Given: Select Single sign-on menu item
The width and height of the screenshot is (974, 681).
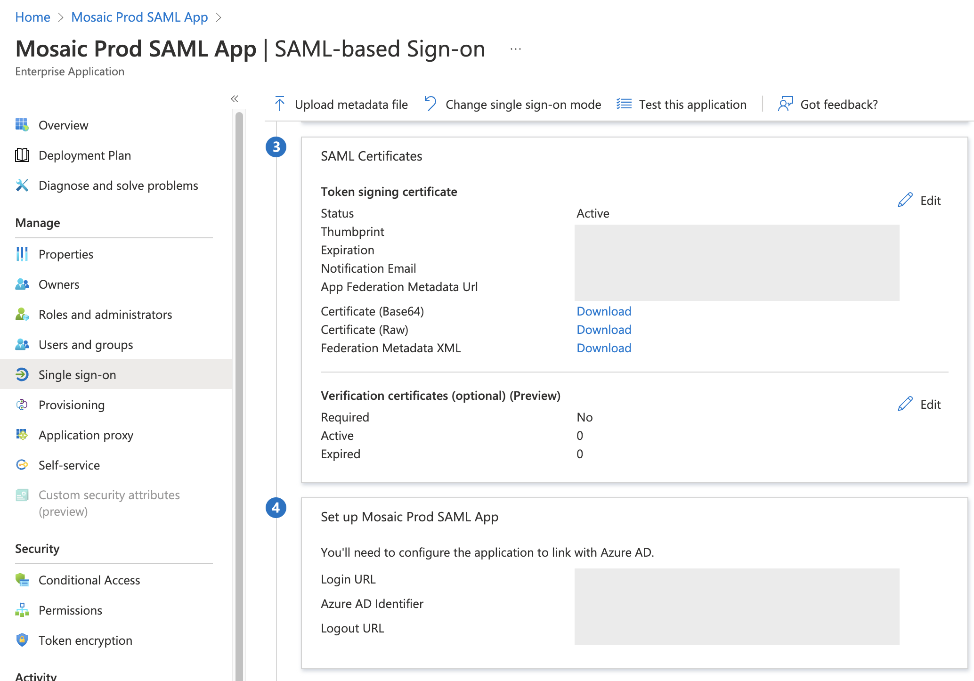Looking at the screenshot, I should coord(77,374).
